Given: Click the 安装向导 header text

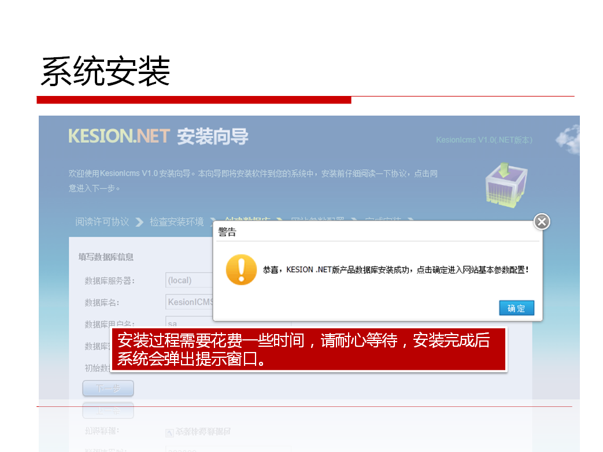Looking at the screenshot, I should (x=213, y=136).
